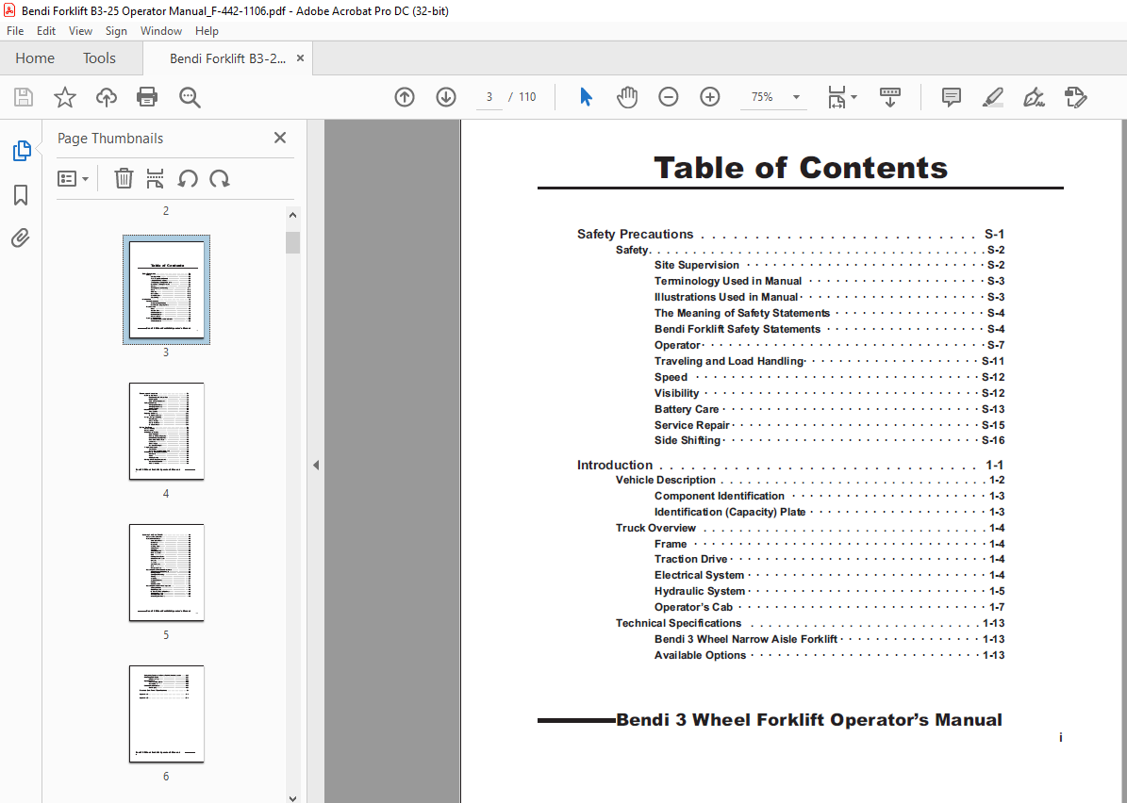Viewport: 1127px width, 803px height.
Task: Switch to the Home tab
Action: [35, 58]
